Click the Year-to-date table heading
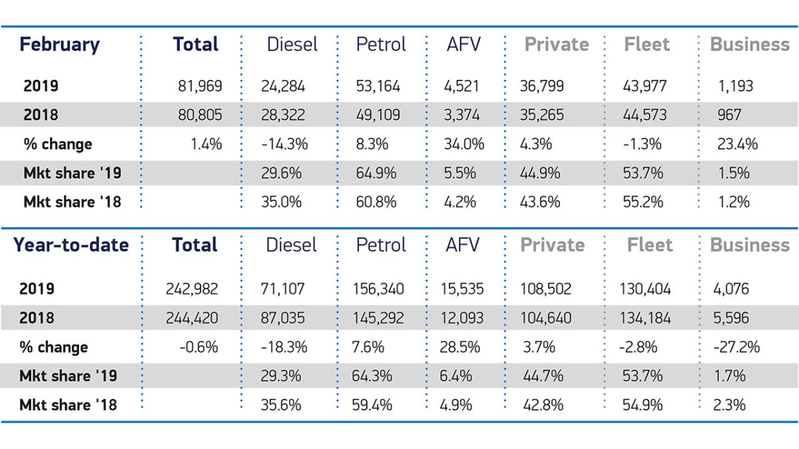Screen dimensions: 799x449 pos(71,245)
